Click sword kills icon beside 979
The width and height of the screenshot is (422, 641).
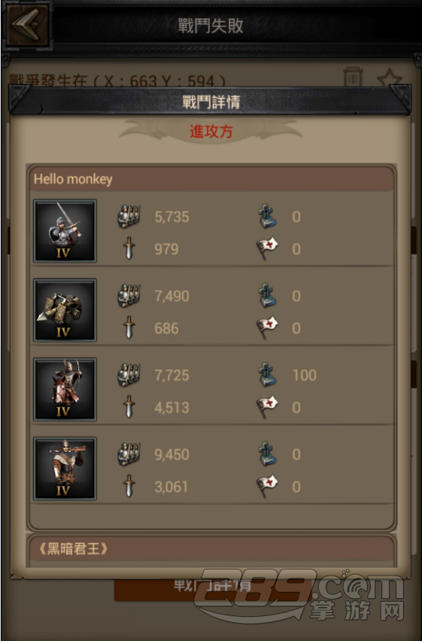129,248
